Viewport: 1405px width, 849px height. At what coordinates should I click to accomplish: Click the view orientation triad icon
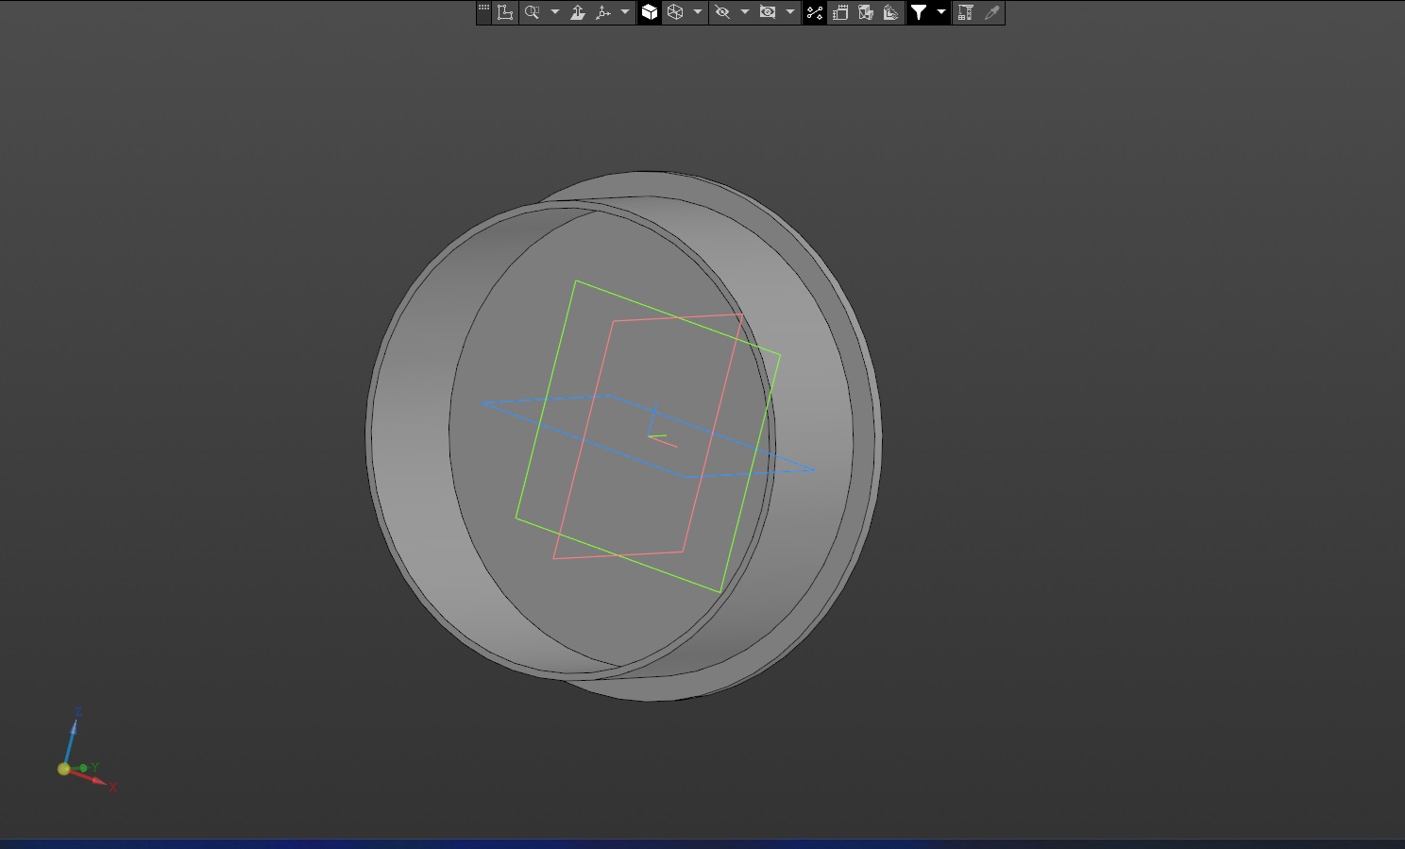603,12
